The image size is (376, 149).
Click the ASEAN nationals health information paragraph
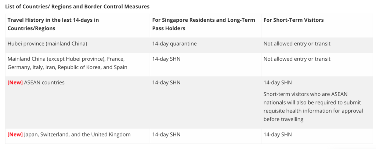coord(313,107)
